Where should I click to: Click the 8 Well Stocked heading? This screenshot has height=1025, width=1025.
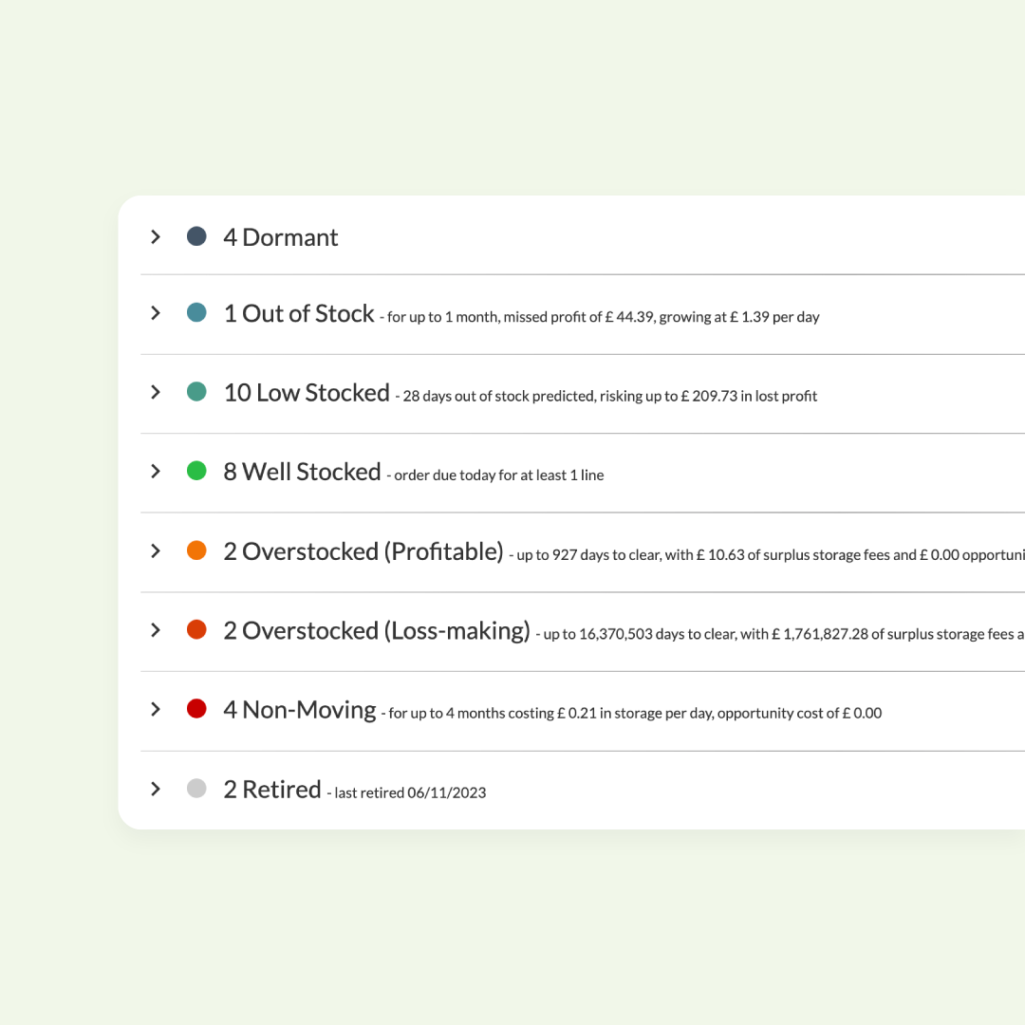pos(302,472)
